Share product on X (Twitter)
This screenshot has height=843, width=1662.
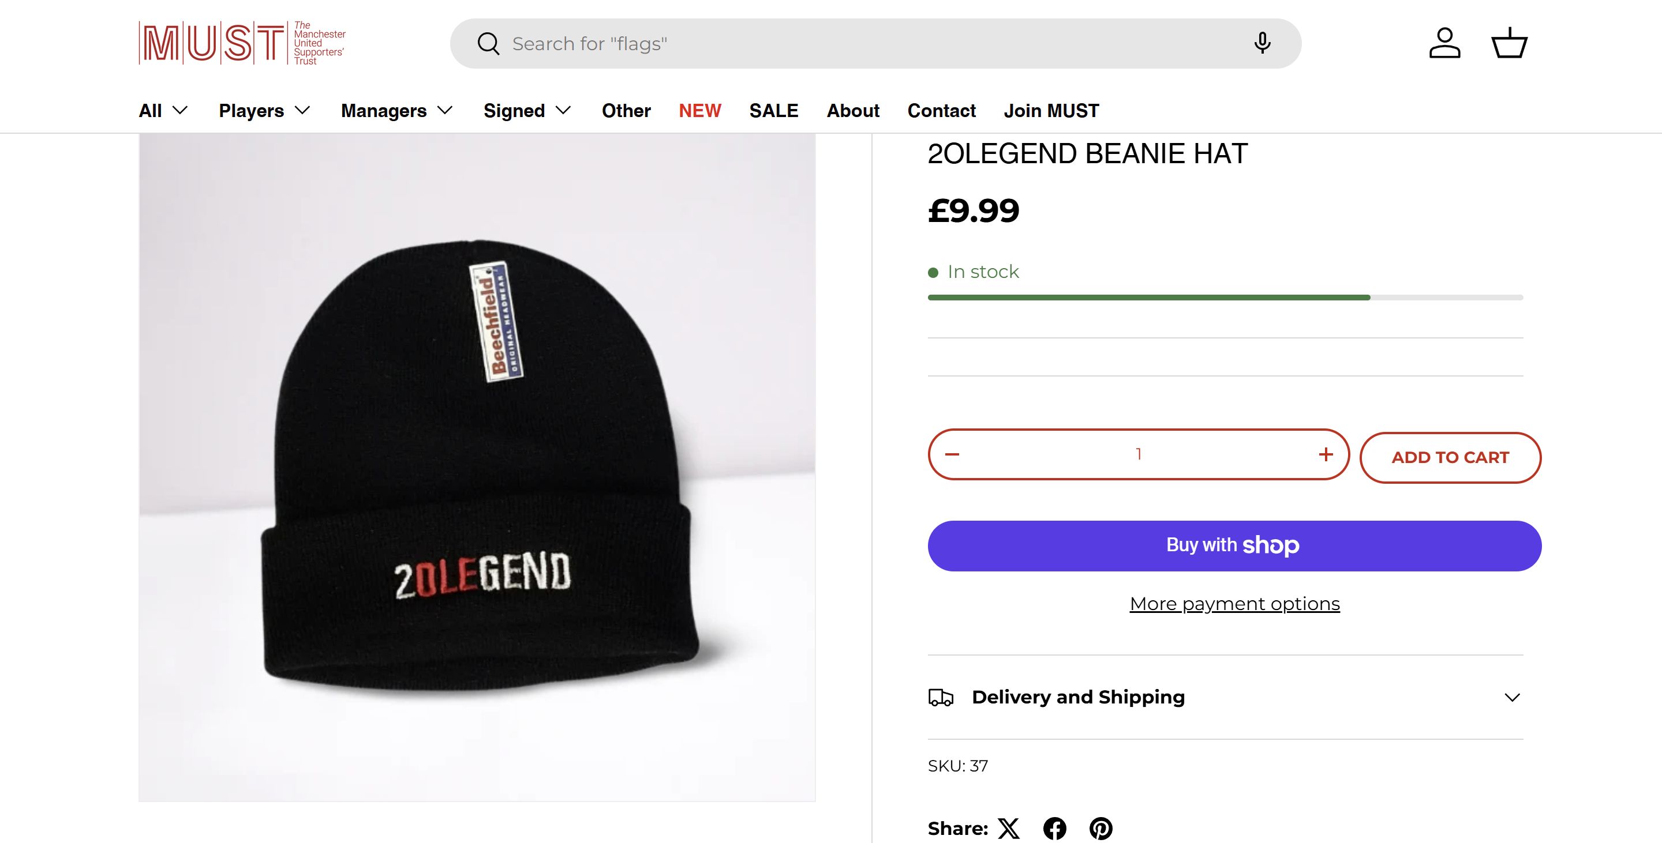[1009, 828]
